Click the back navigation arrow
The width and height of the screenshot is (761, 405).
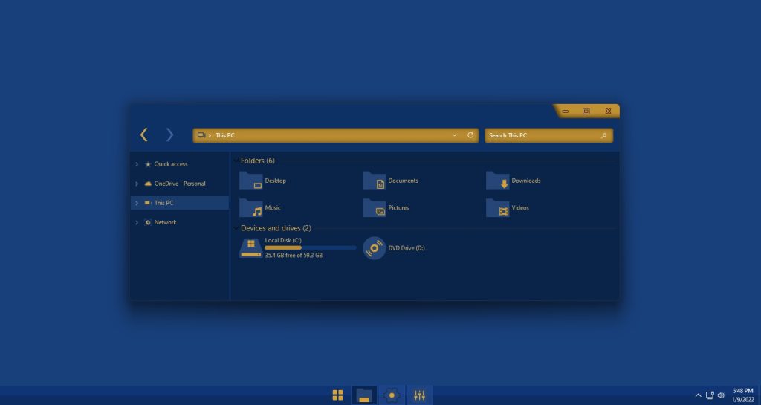tap(144, 135)
